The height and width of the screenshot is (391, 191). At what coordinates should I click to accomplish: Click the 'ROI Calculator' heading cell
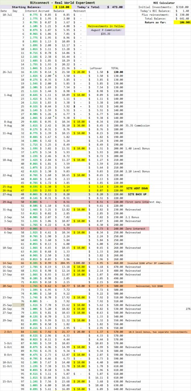tap(164, 3)
